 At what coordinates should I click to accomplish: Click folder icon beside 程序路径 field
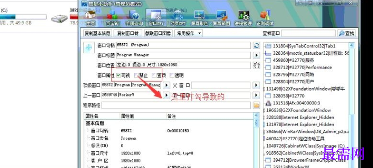(256, 105)
